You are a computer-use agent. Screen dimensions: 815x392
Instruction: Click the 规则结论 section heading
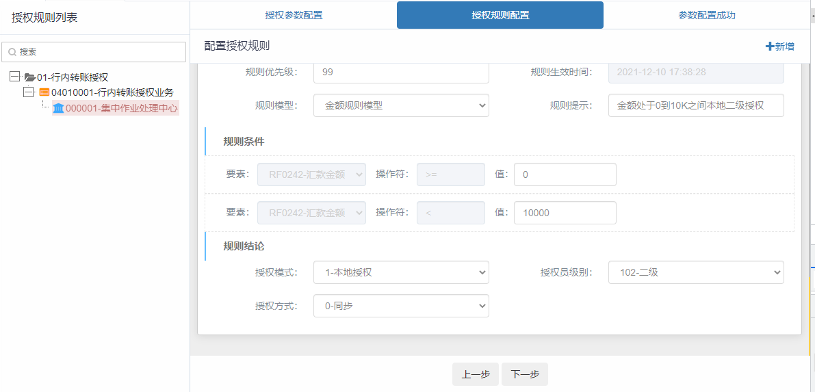(244, 246)
